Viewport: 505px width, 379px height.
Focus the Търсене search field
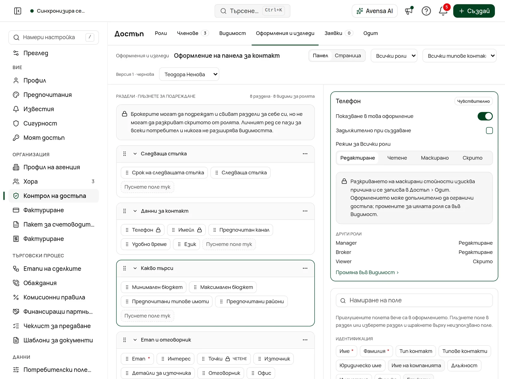[x=252, y=11]
